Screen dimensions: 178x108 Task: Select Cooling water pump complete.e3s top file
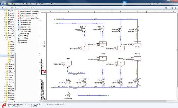tap(28, 11)
